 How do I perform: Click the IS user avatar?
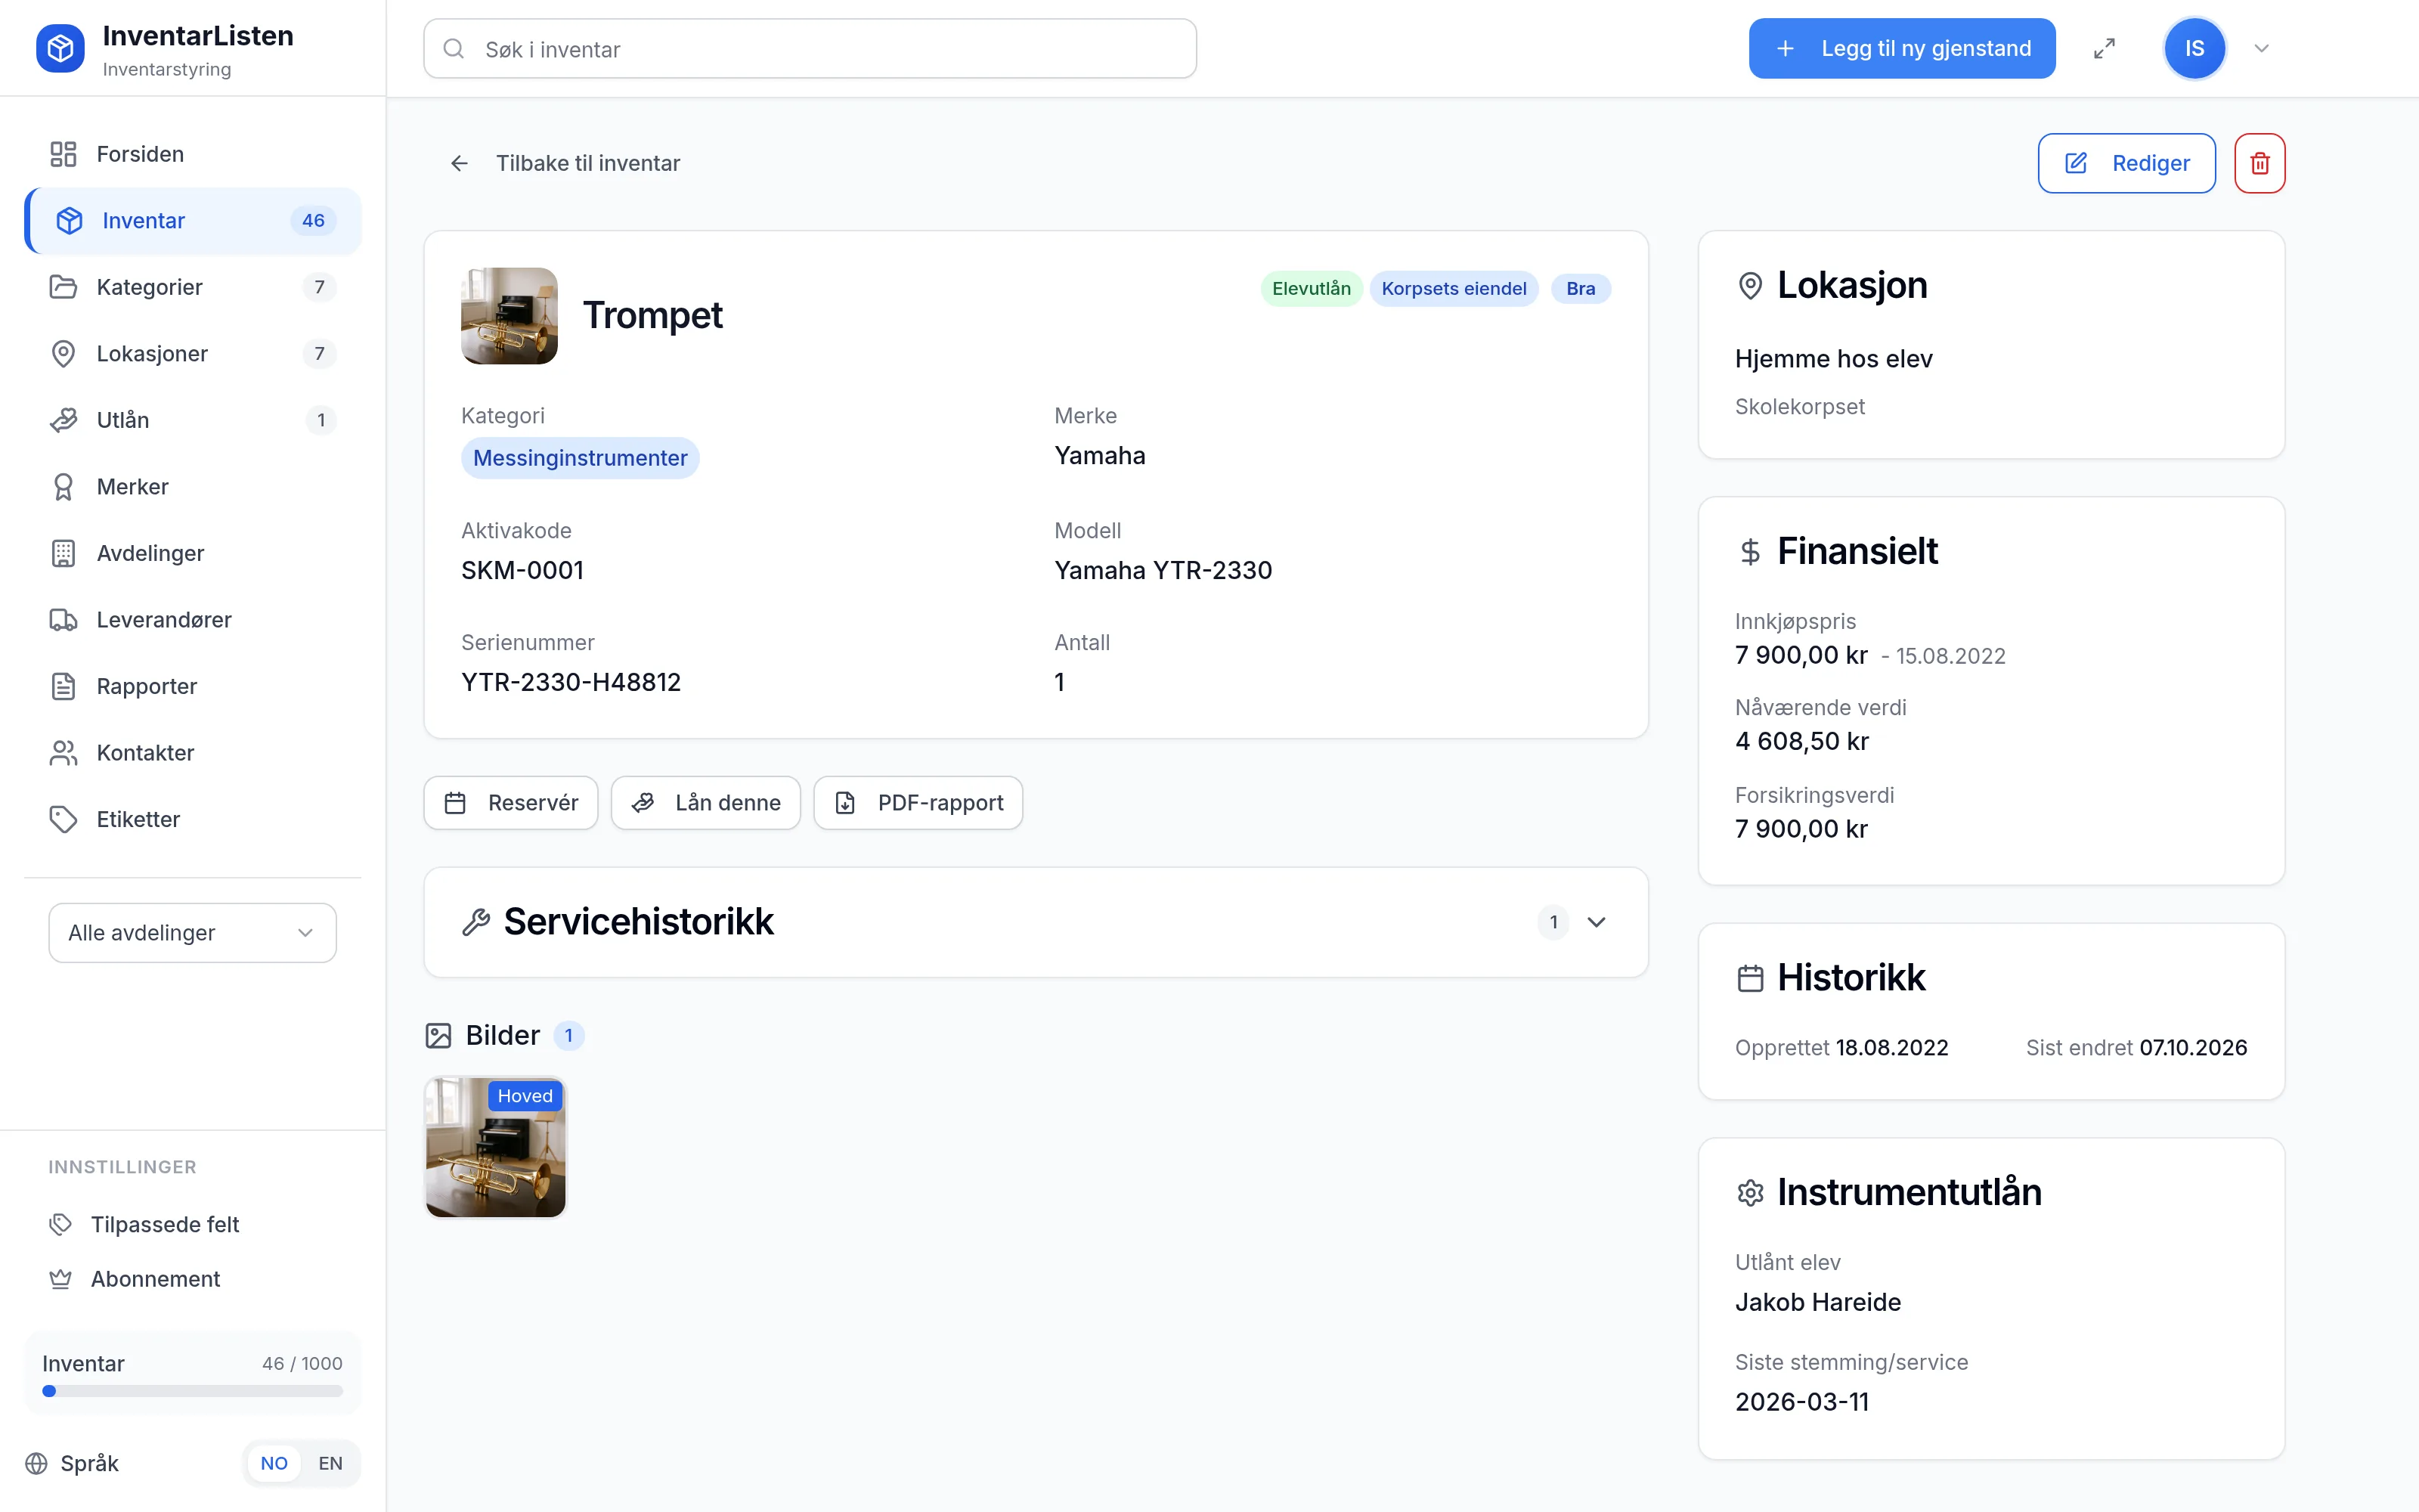coord(2194,48)
